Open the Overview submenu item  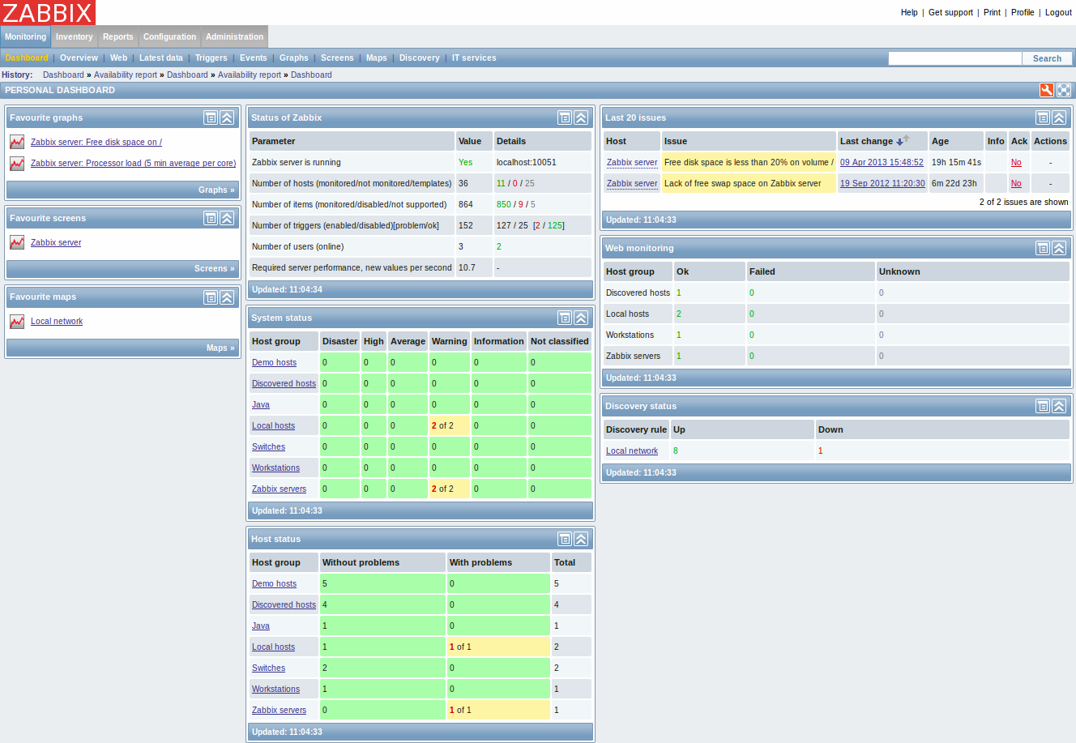pos(79,58)
